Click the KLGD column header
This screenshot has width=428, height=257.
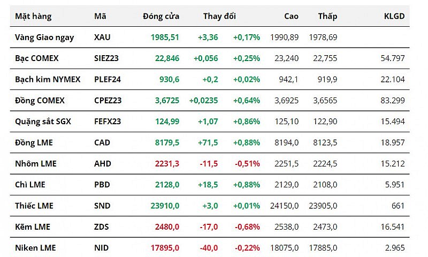[x=394, y=16]
